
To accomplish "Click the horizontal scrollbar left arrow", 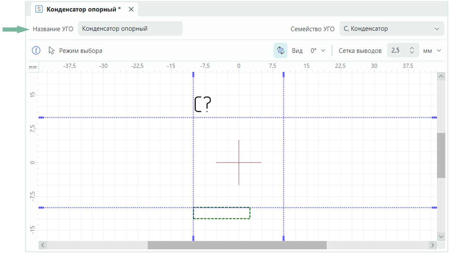I will coord(43,245).
